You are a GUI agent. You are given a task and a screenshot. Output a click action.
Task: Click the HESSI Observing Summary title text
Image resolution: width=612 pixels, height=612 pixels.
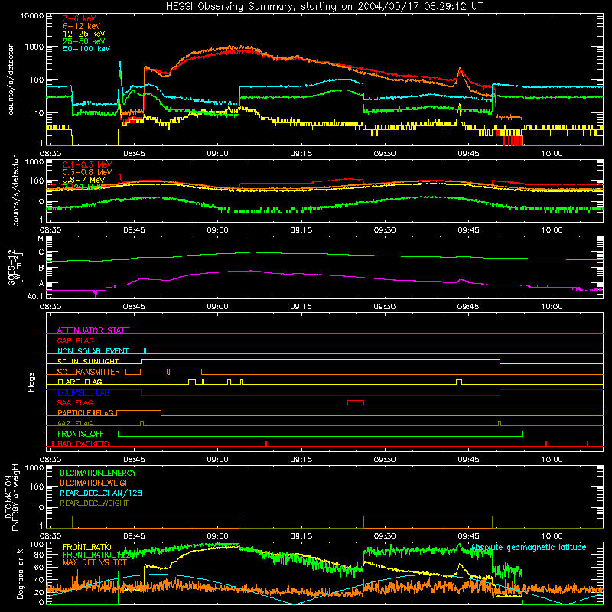(324, 7)
